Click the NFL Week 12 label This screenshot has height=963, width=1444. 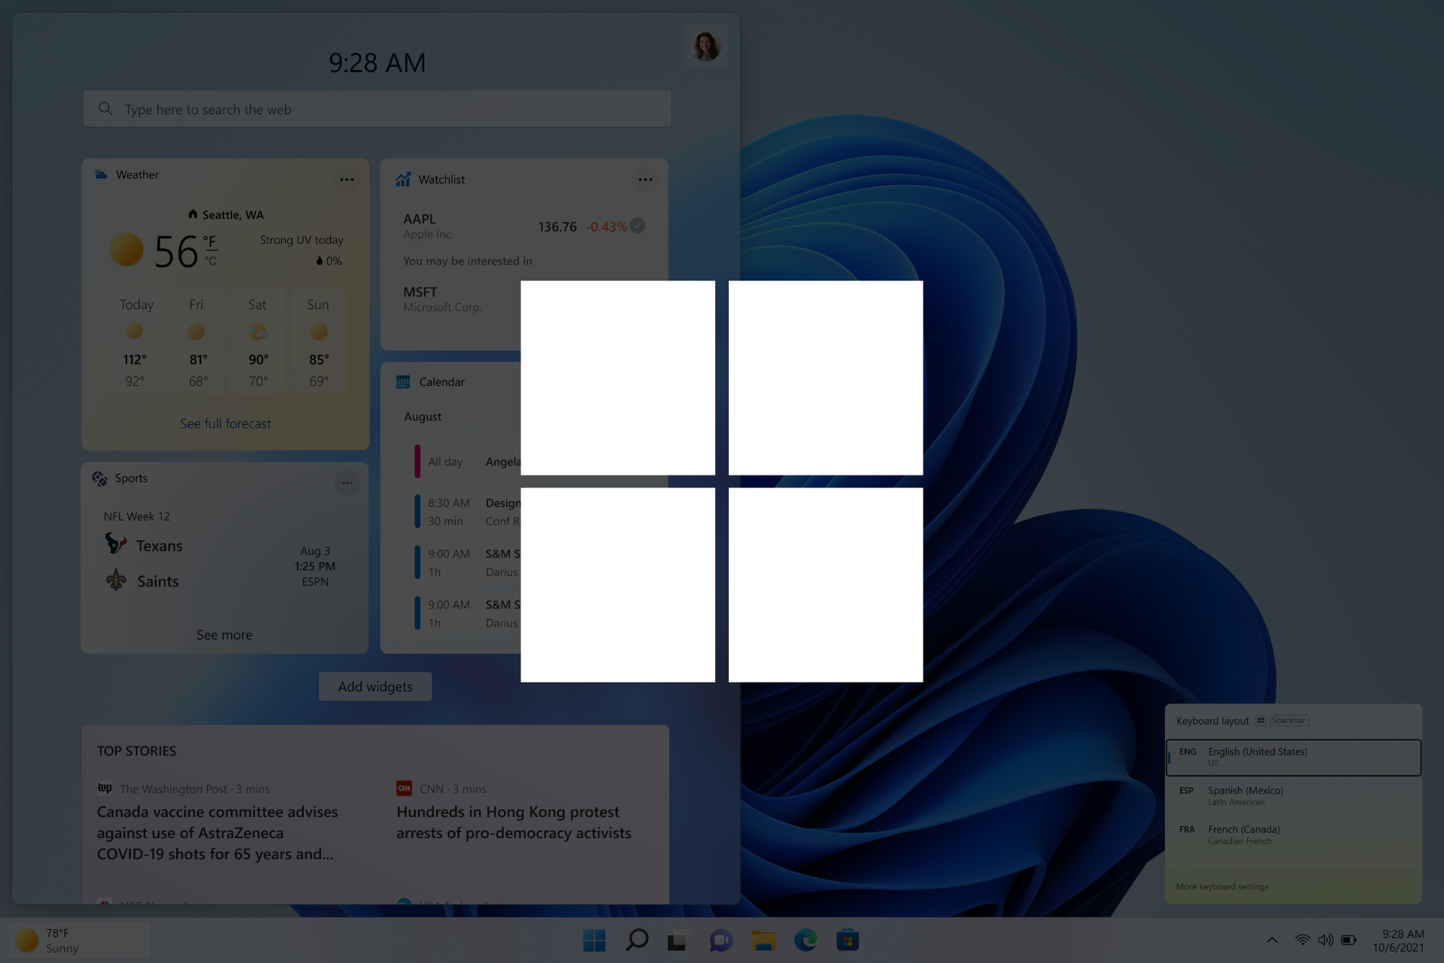coord(137,516)
